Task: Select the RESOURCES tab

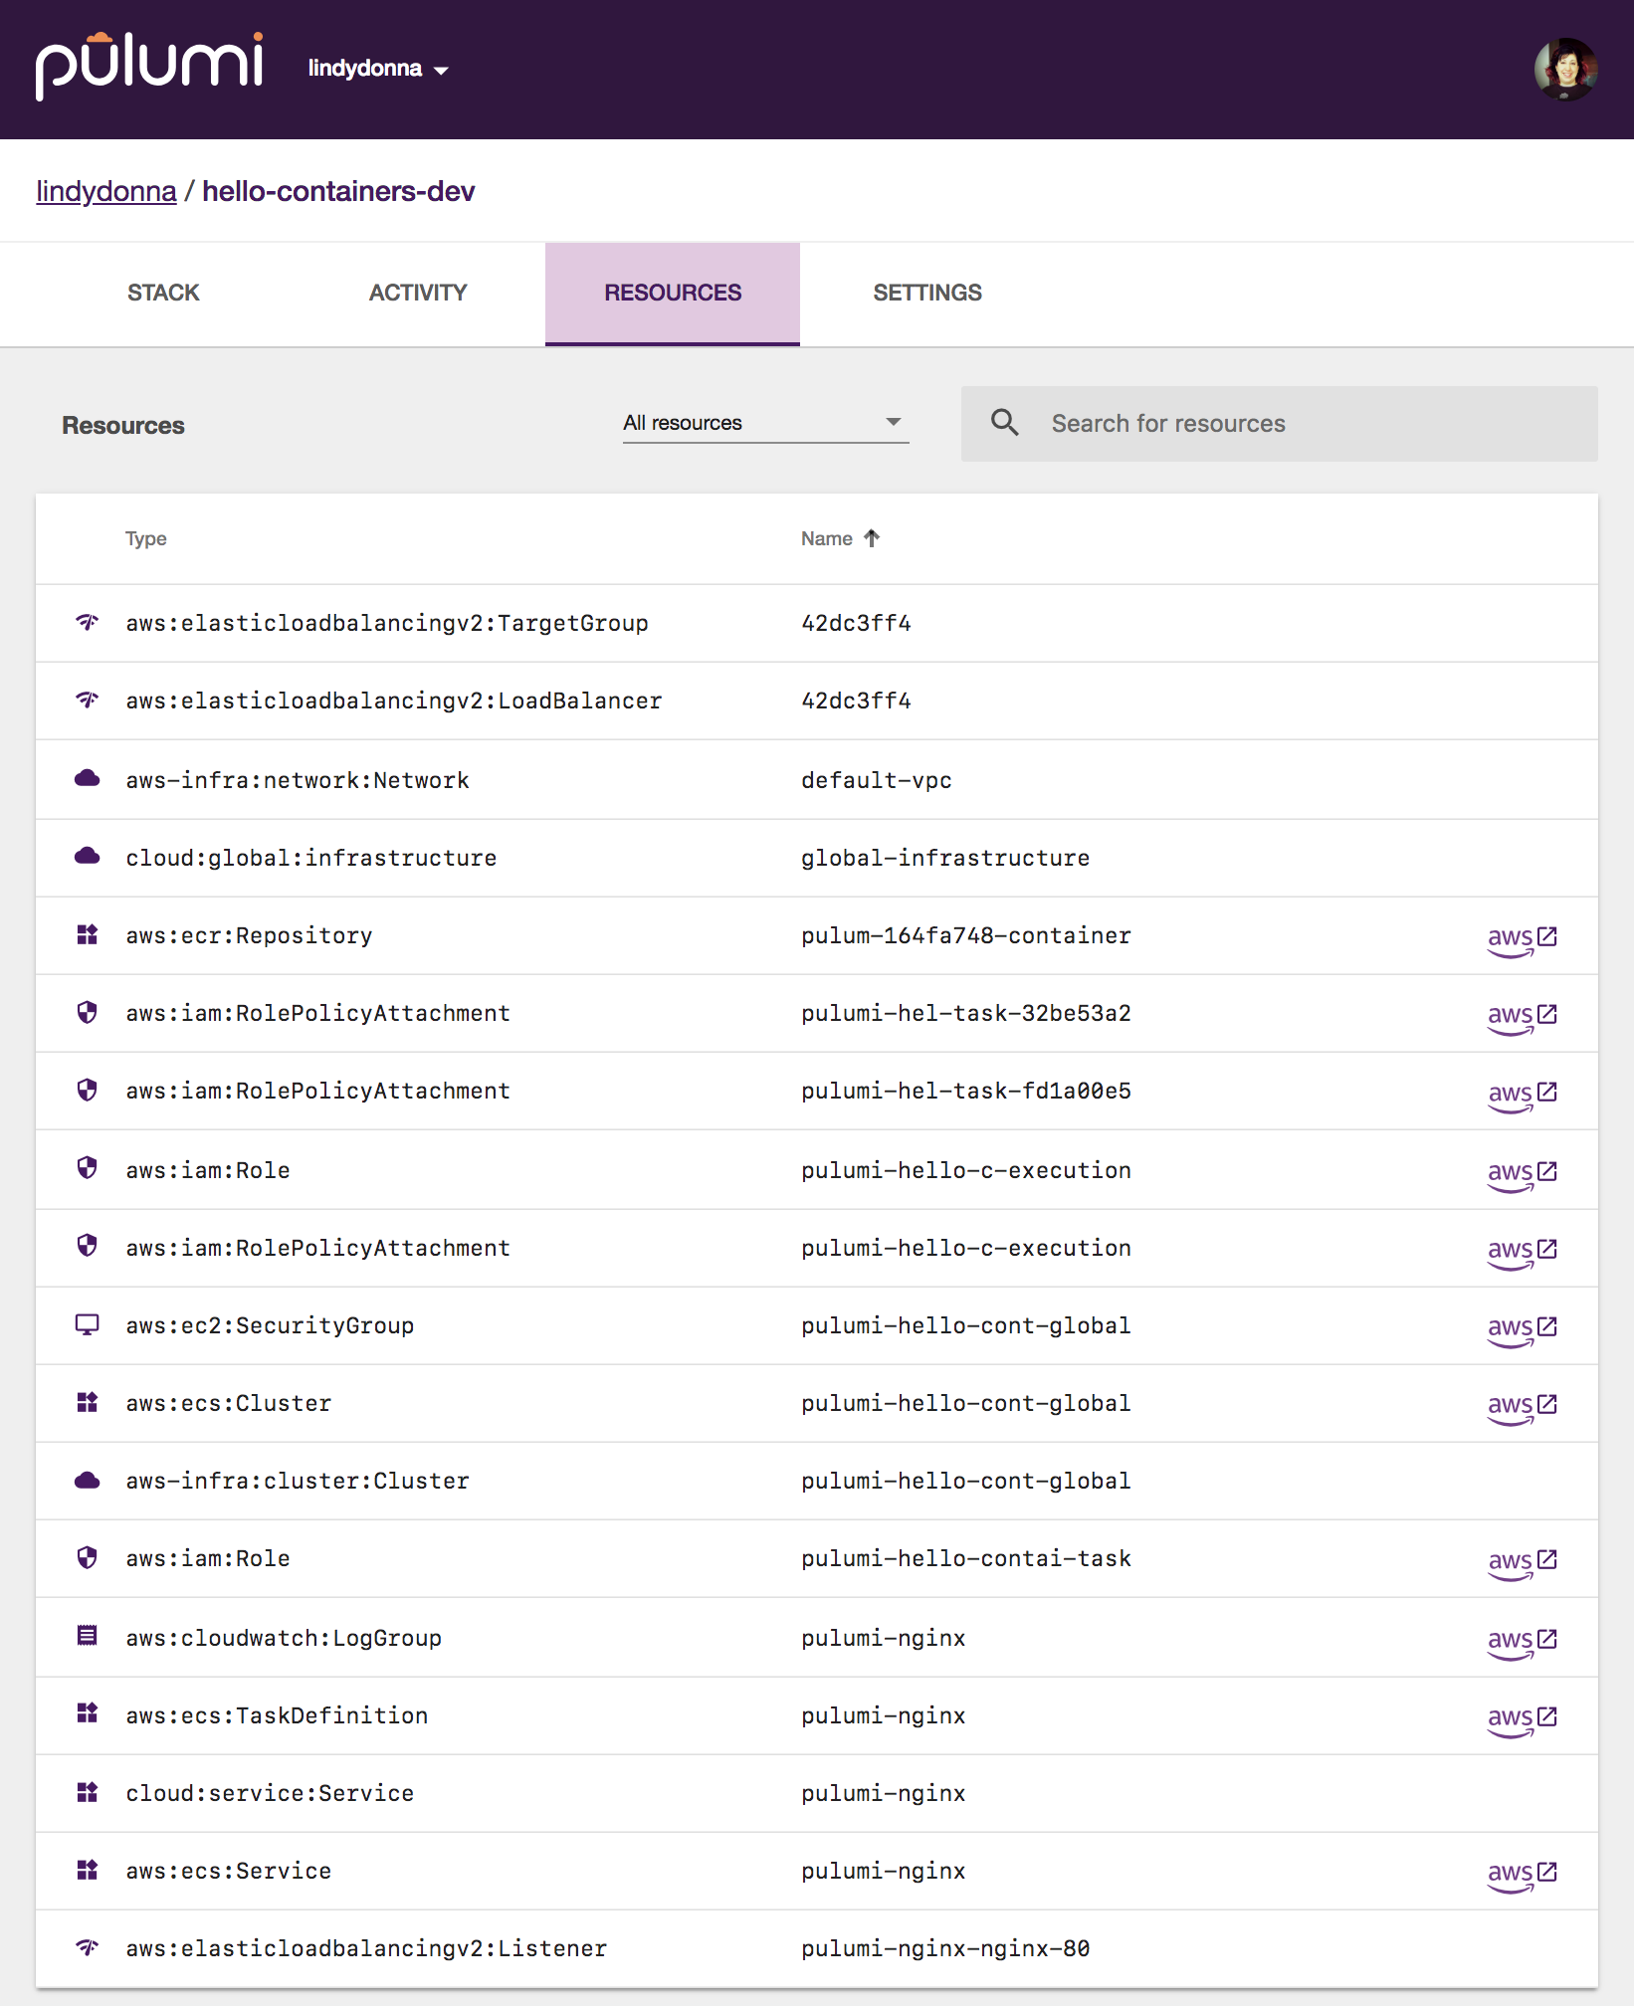Action: (673, 293)
